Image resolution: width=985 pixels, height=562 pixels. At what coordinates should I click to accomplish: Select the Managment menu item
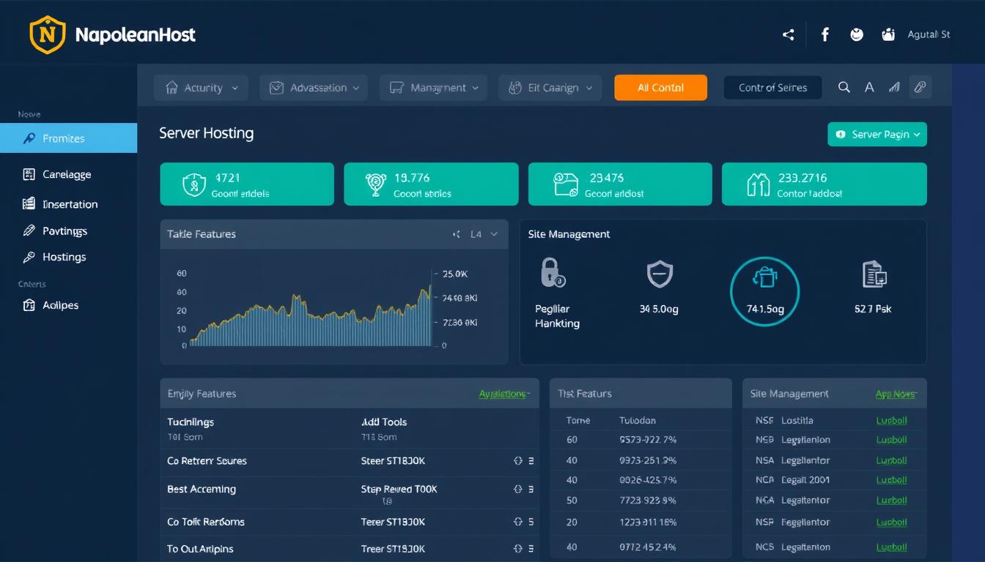click(432, 87)
